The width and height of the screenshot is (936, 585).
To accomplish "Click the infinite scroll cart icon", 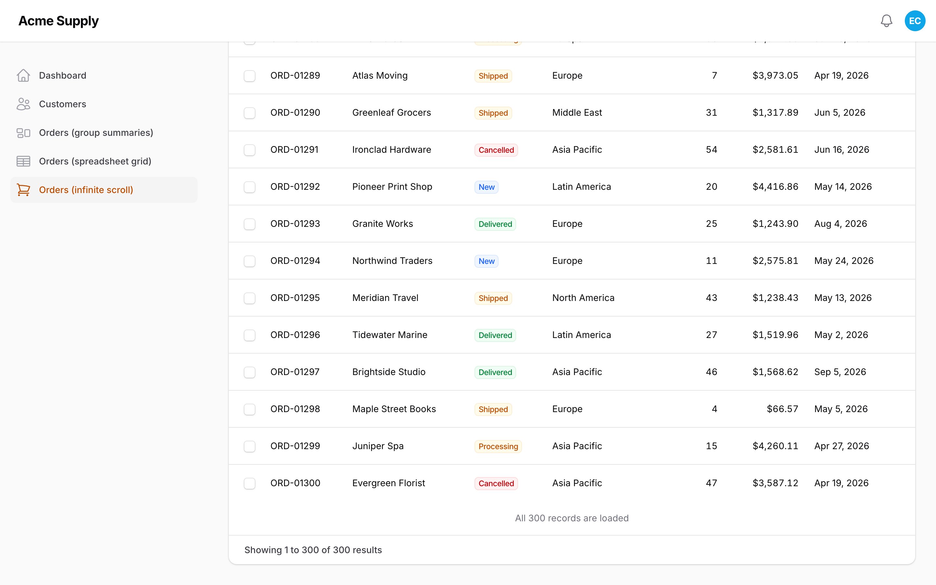I will click(24, 190).
